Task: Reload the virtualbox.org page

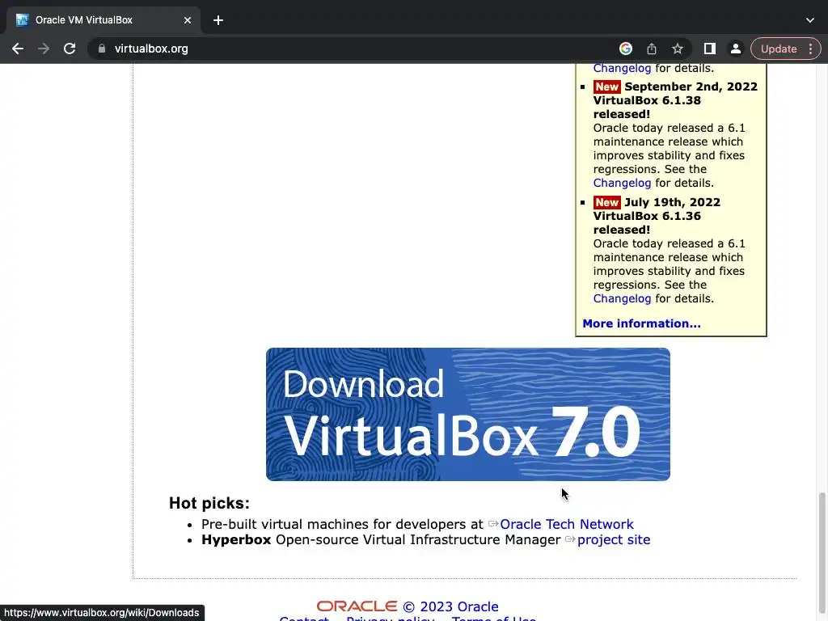Action: pyautogui.click(x=70, y=49)
